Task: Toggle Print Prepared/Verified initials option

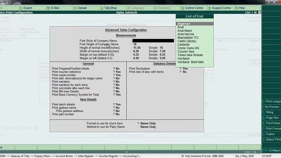Action: pos(118,68)
